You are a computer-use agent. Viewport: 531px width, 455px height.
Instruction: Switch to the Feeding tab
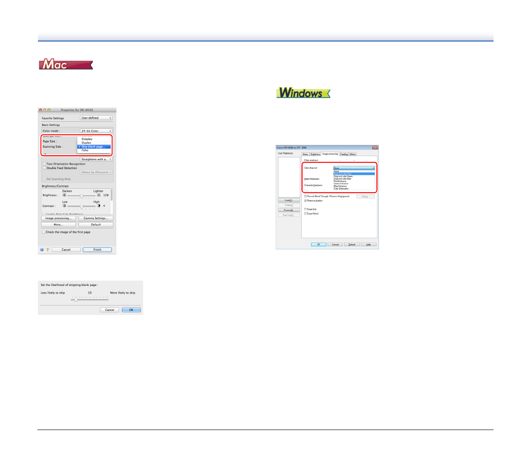point(344,154)
